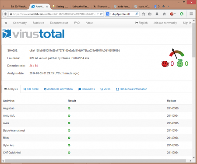The height and width of the screenshot is (164, 197).
Task: Open the Adblock Plus dropdown arrow
Action: point(175,14)
